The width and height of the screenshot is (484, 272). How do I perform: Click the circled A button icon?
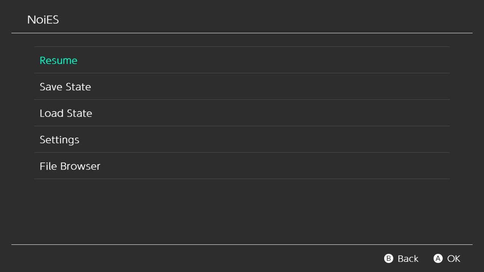coord(438,258)
